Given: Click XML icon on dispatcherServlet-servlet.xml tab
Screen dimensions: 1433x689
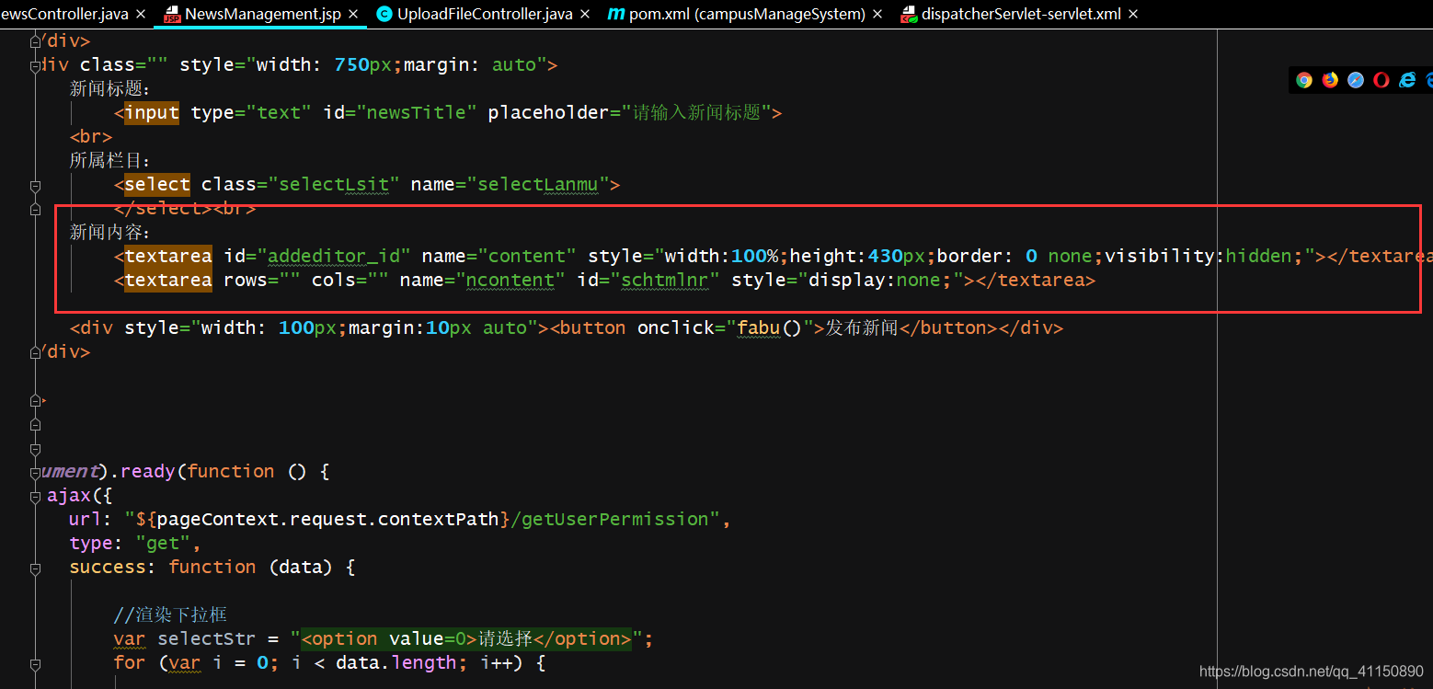Looking at the screenshot, I should 908,14.
